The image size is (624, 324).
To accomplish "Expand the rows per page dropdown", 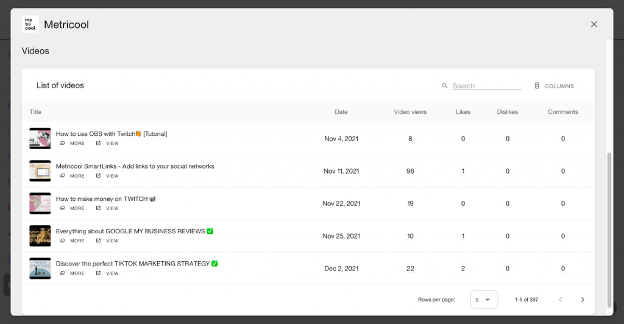I will (x=484, y=300).
